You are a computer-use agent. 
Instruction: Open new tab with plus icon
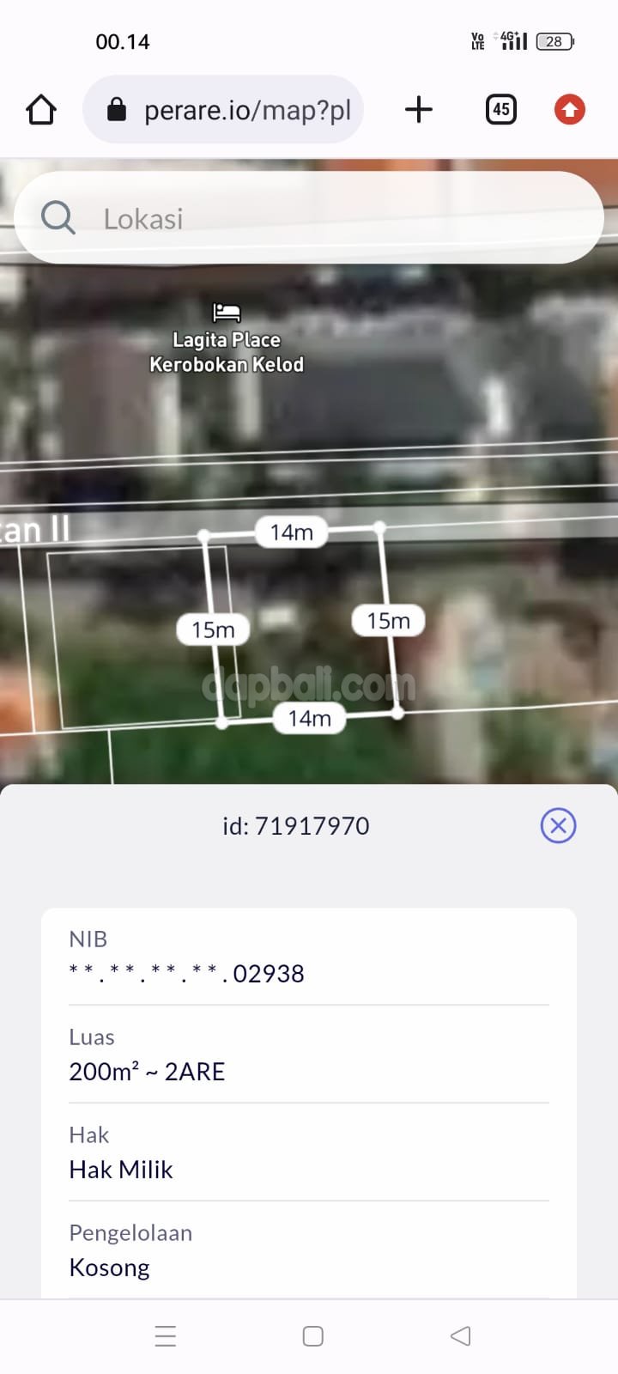[419, 110]
